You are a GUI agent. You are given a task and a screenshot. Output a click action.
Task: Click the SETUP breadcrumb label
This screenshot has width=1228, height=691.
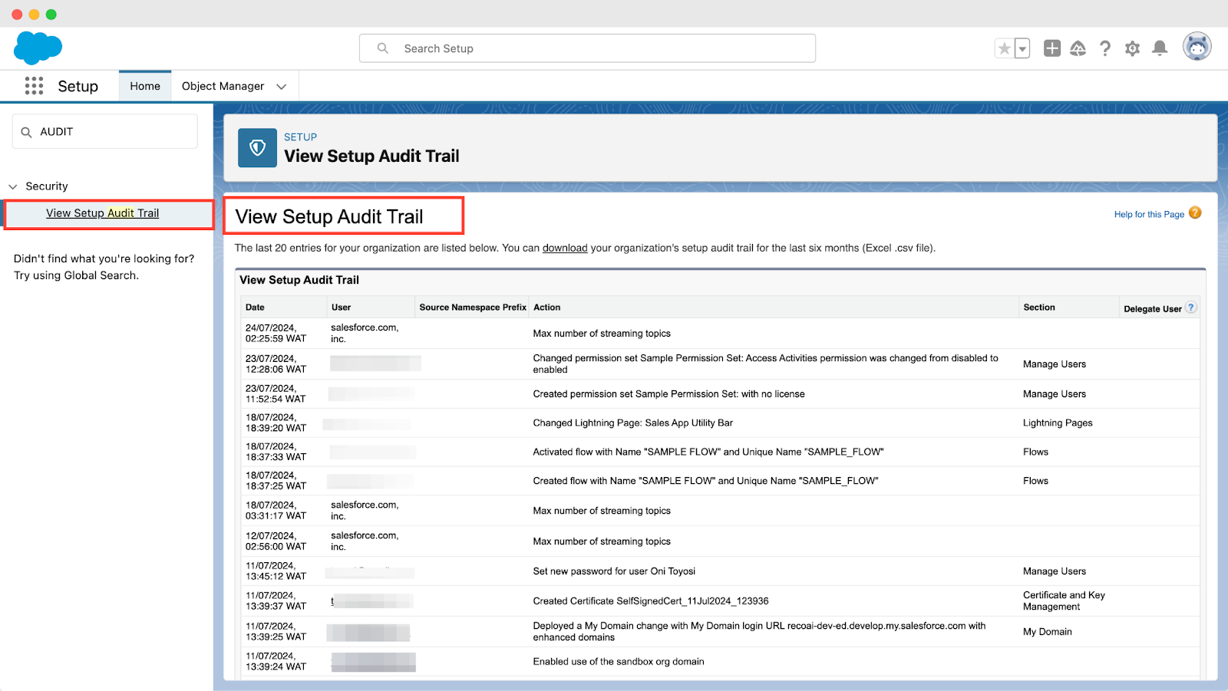coord(300,137)
